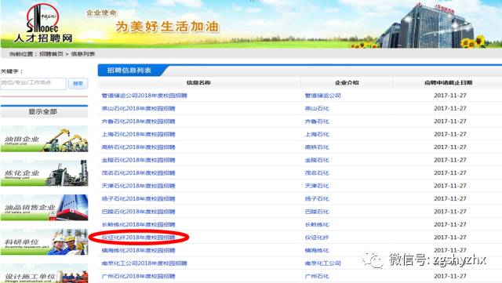
Task: Open 巴陵石化2018年度校园招聘 posting
Action: point(139,212)
